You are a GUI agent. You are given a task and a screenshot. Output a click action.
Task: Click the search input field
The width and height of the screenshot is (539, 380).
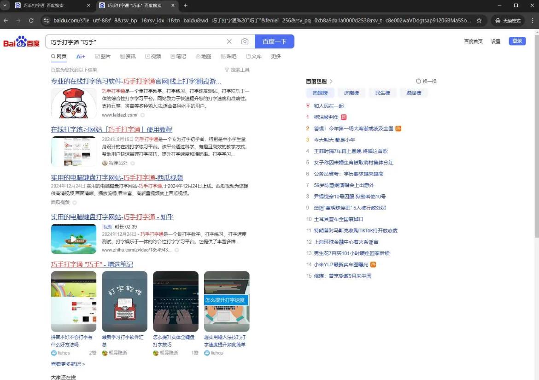(137, 41)
